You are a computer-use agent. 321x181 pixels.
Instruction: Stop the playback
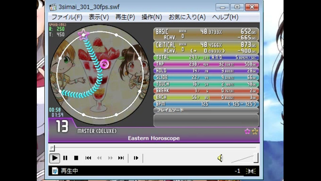tap(76, 158)
